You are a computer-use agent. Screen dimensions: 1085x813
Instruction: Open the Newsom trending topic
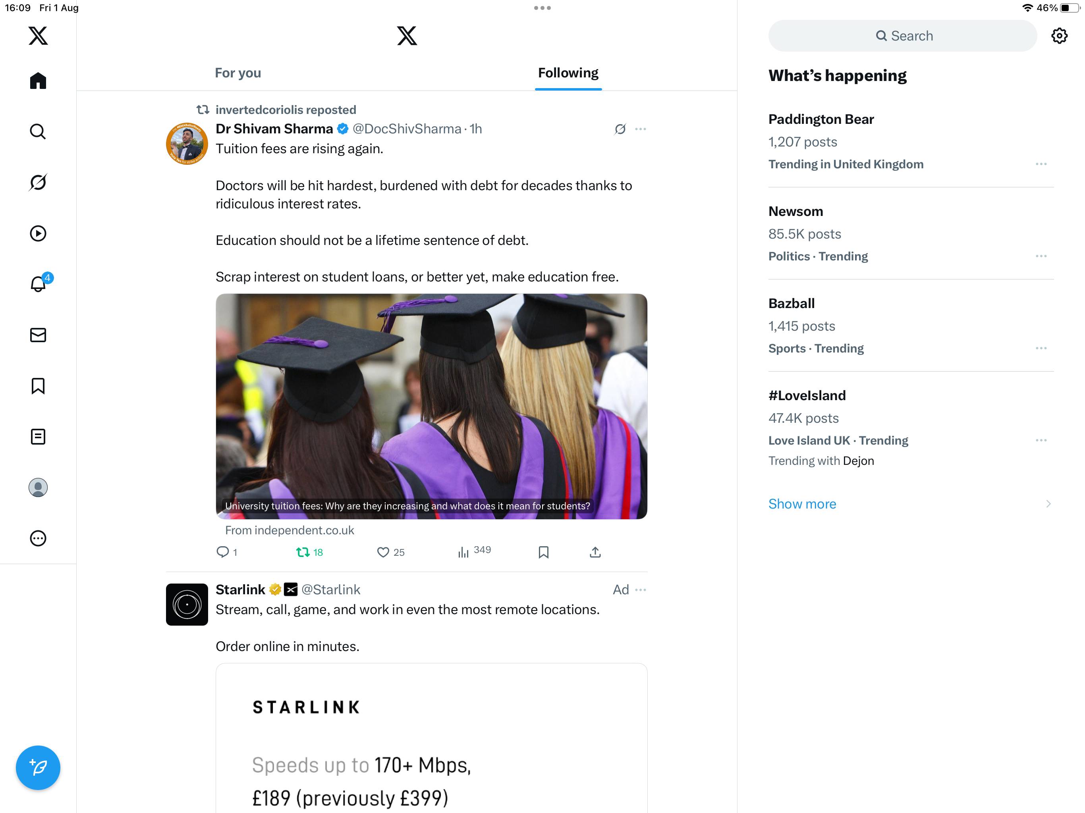click(795, 211)
